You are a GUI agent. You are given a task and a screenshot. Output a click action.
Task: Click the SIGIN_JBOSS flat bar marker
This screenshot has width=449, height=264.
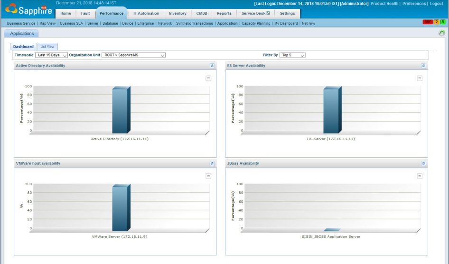(332, 230)
